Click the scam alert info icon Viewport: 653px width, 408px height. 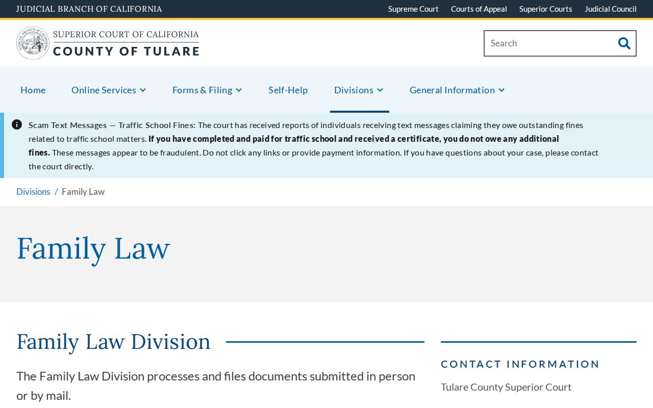click(17, 124)
